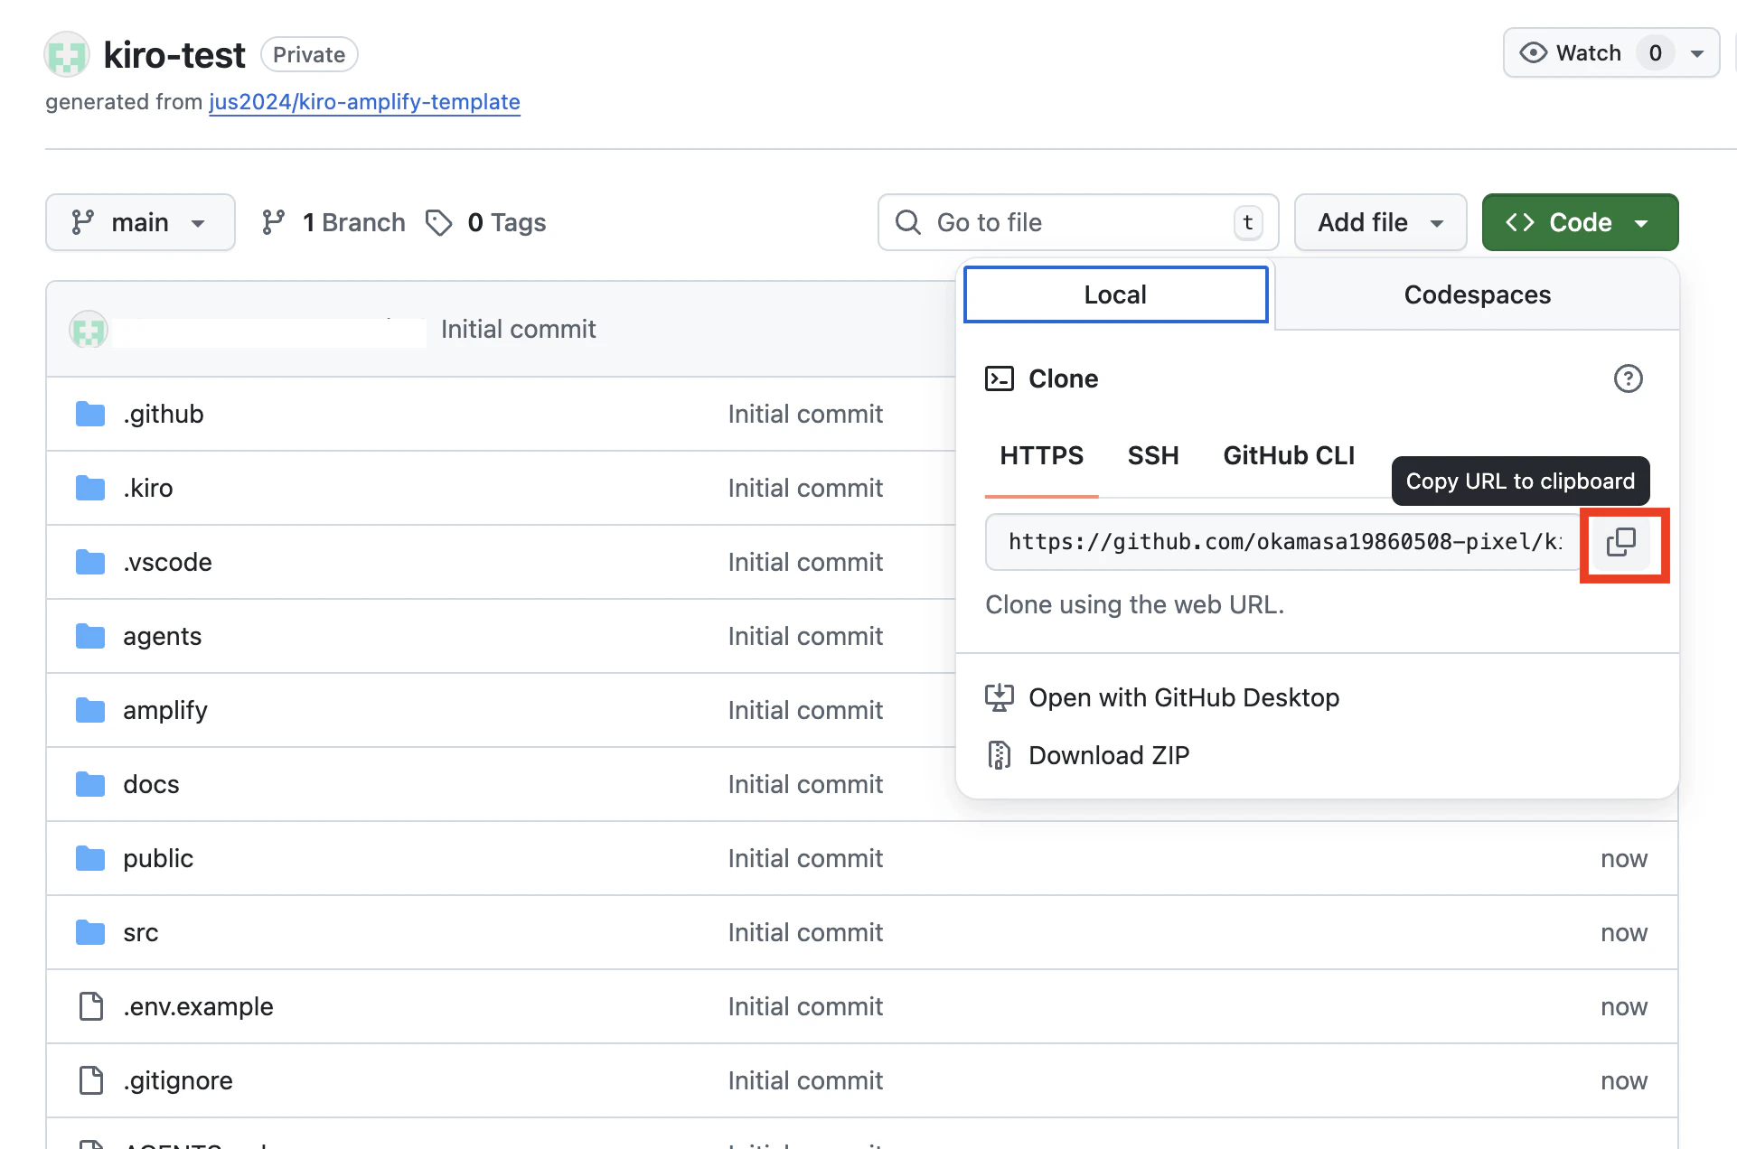This screenshot has width=1737, height=1149.
Task: Switch to the Codespaces tab
Action: (x=1477, y=294)
